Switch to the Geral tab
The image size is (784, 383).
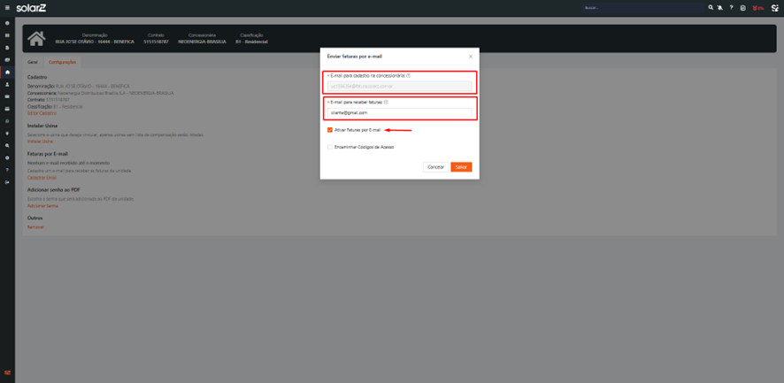point(33,63)
